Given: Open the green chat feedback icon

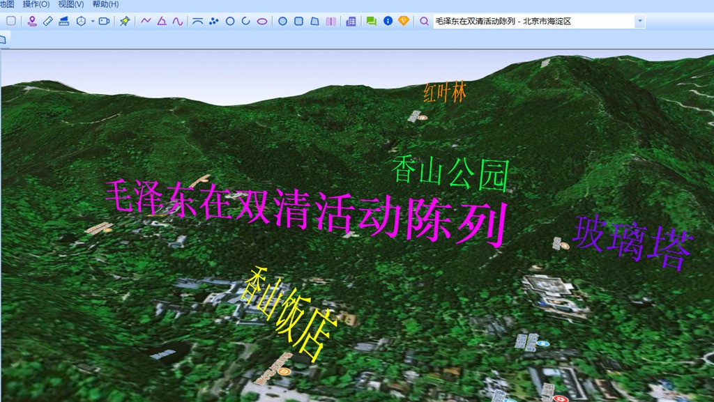Looking at the screenshot, I should (371, 21).
